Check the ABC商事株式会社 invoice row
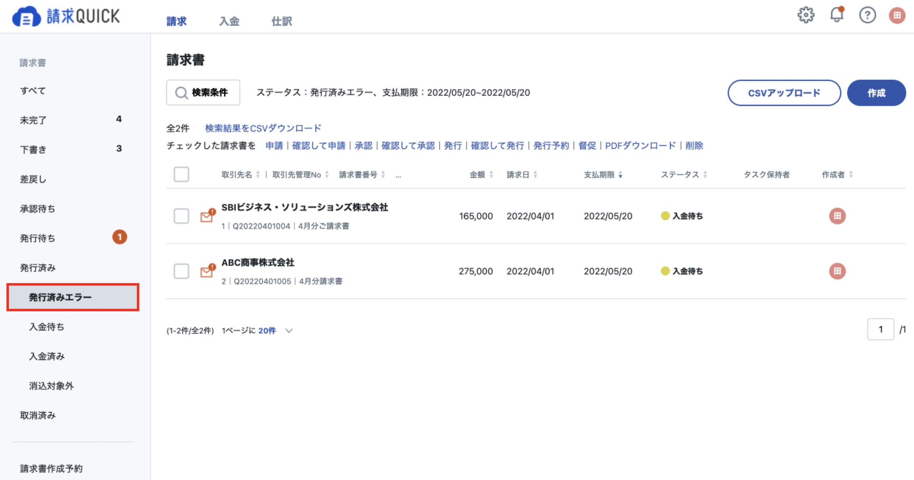914x480 pixels. point(181,271)
